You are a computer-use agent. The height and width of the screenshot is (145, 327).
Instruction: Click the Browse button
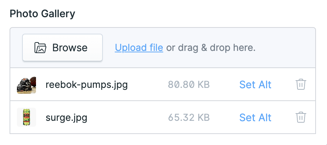tap(62, 48)
